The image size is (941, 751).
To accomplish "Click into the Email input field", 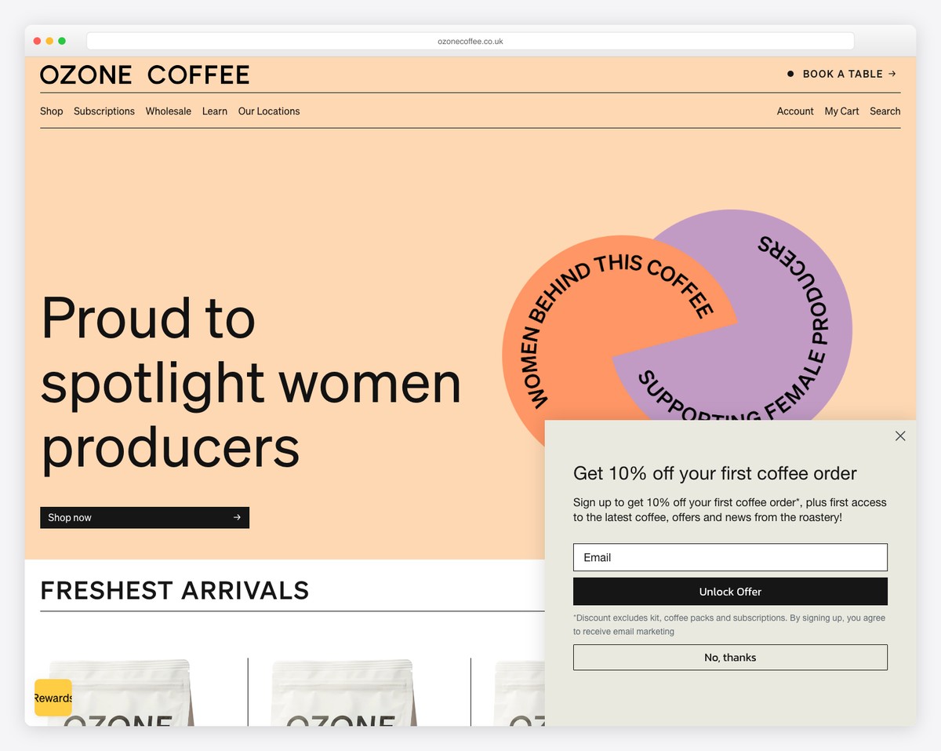I will pyautogui.click(x=730, y=557).
